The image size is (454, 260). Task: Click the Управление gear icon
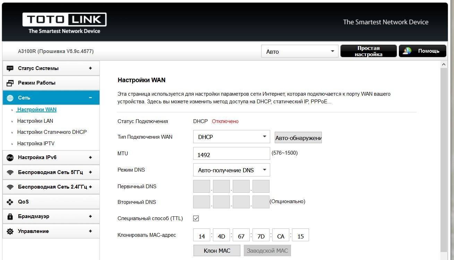(10, 231)
